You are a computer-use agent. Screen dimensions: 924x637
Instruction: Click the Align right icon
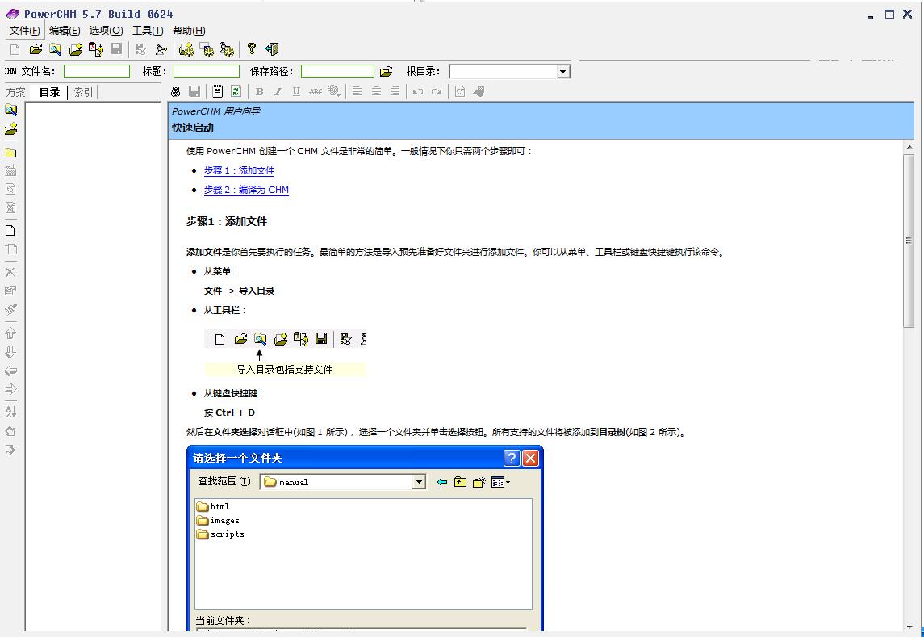tap(395, 91)
